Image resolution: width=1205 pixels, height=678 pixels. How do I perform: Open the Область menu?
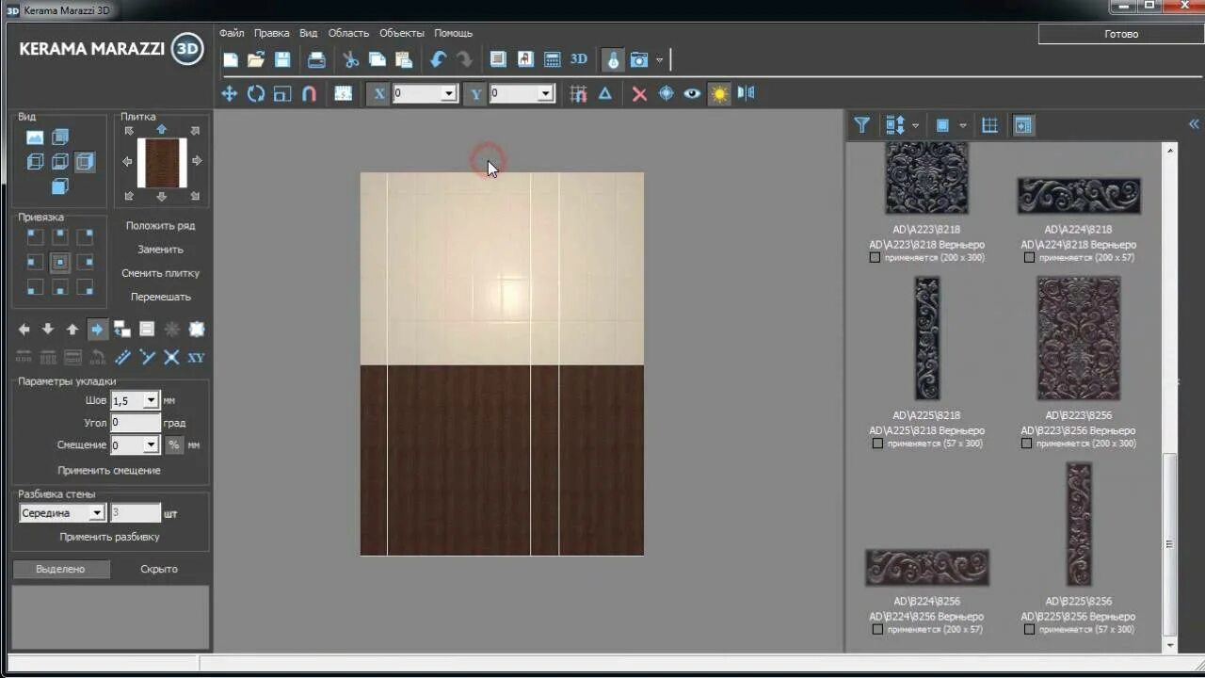[x=348, y=33]
